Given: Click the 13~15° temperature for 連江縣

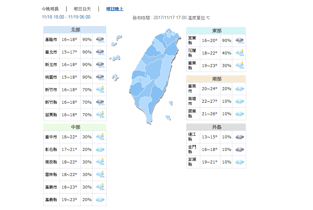Looking at the screenshot, I should tap(209, 137).
